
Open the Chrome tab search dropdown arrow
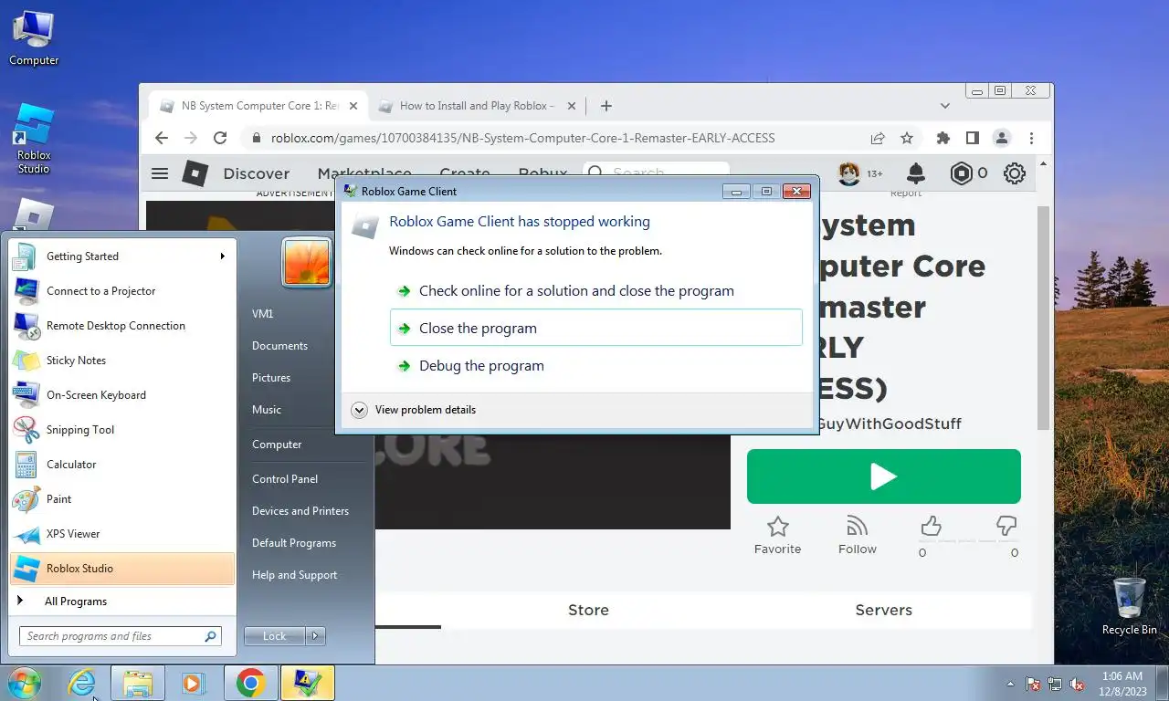point(945,106)
